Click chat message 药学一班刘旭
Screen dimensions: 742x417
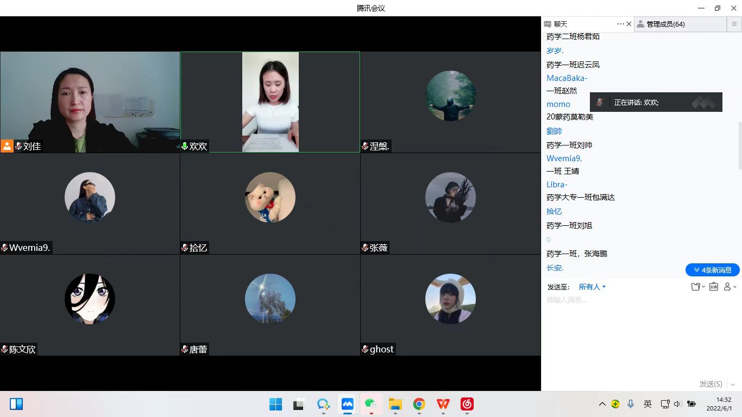coord(569,225)
